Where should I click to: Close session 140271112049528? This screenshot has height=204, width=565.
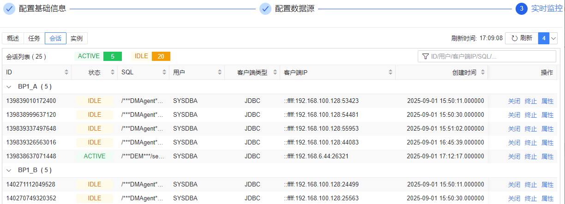click(514, 185)
